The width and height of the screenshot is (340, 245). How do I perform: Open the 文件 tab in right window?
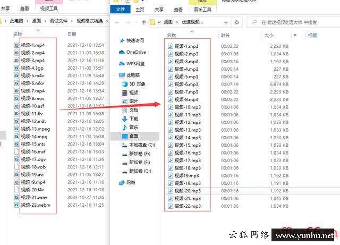(121, 10)
